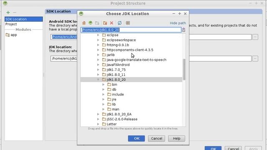Click the file tree vertical scrollbar
The height and width of the screenshot is (150, 267).
click(x=184, y=70)
